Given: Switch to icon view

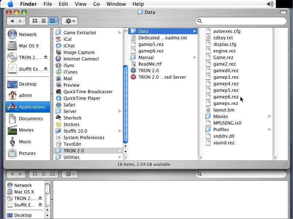Looking at the screenshot, I should 35,21.
